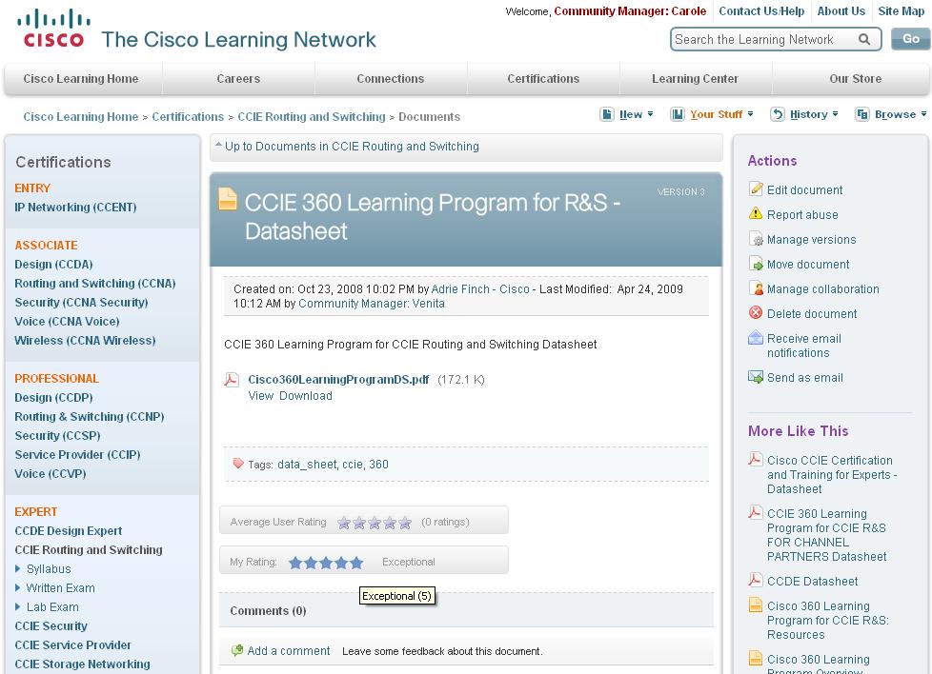932x674 pixels.
Task: Click the Move document icon
Action: [756, 263]
